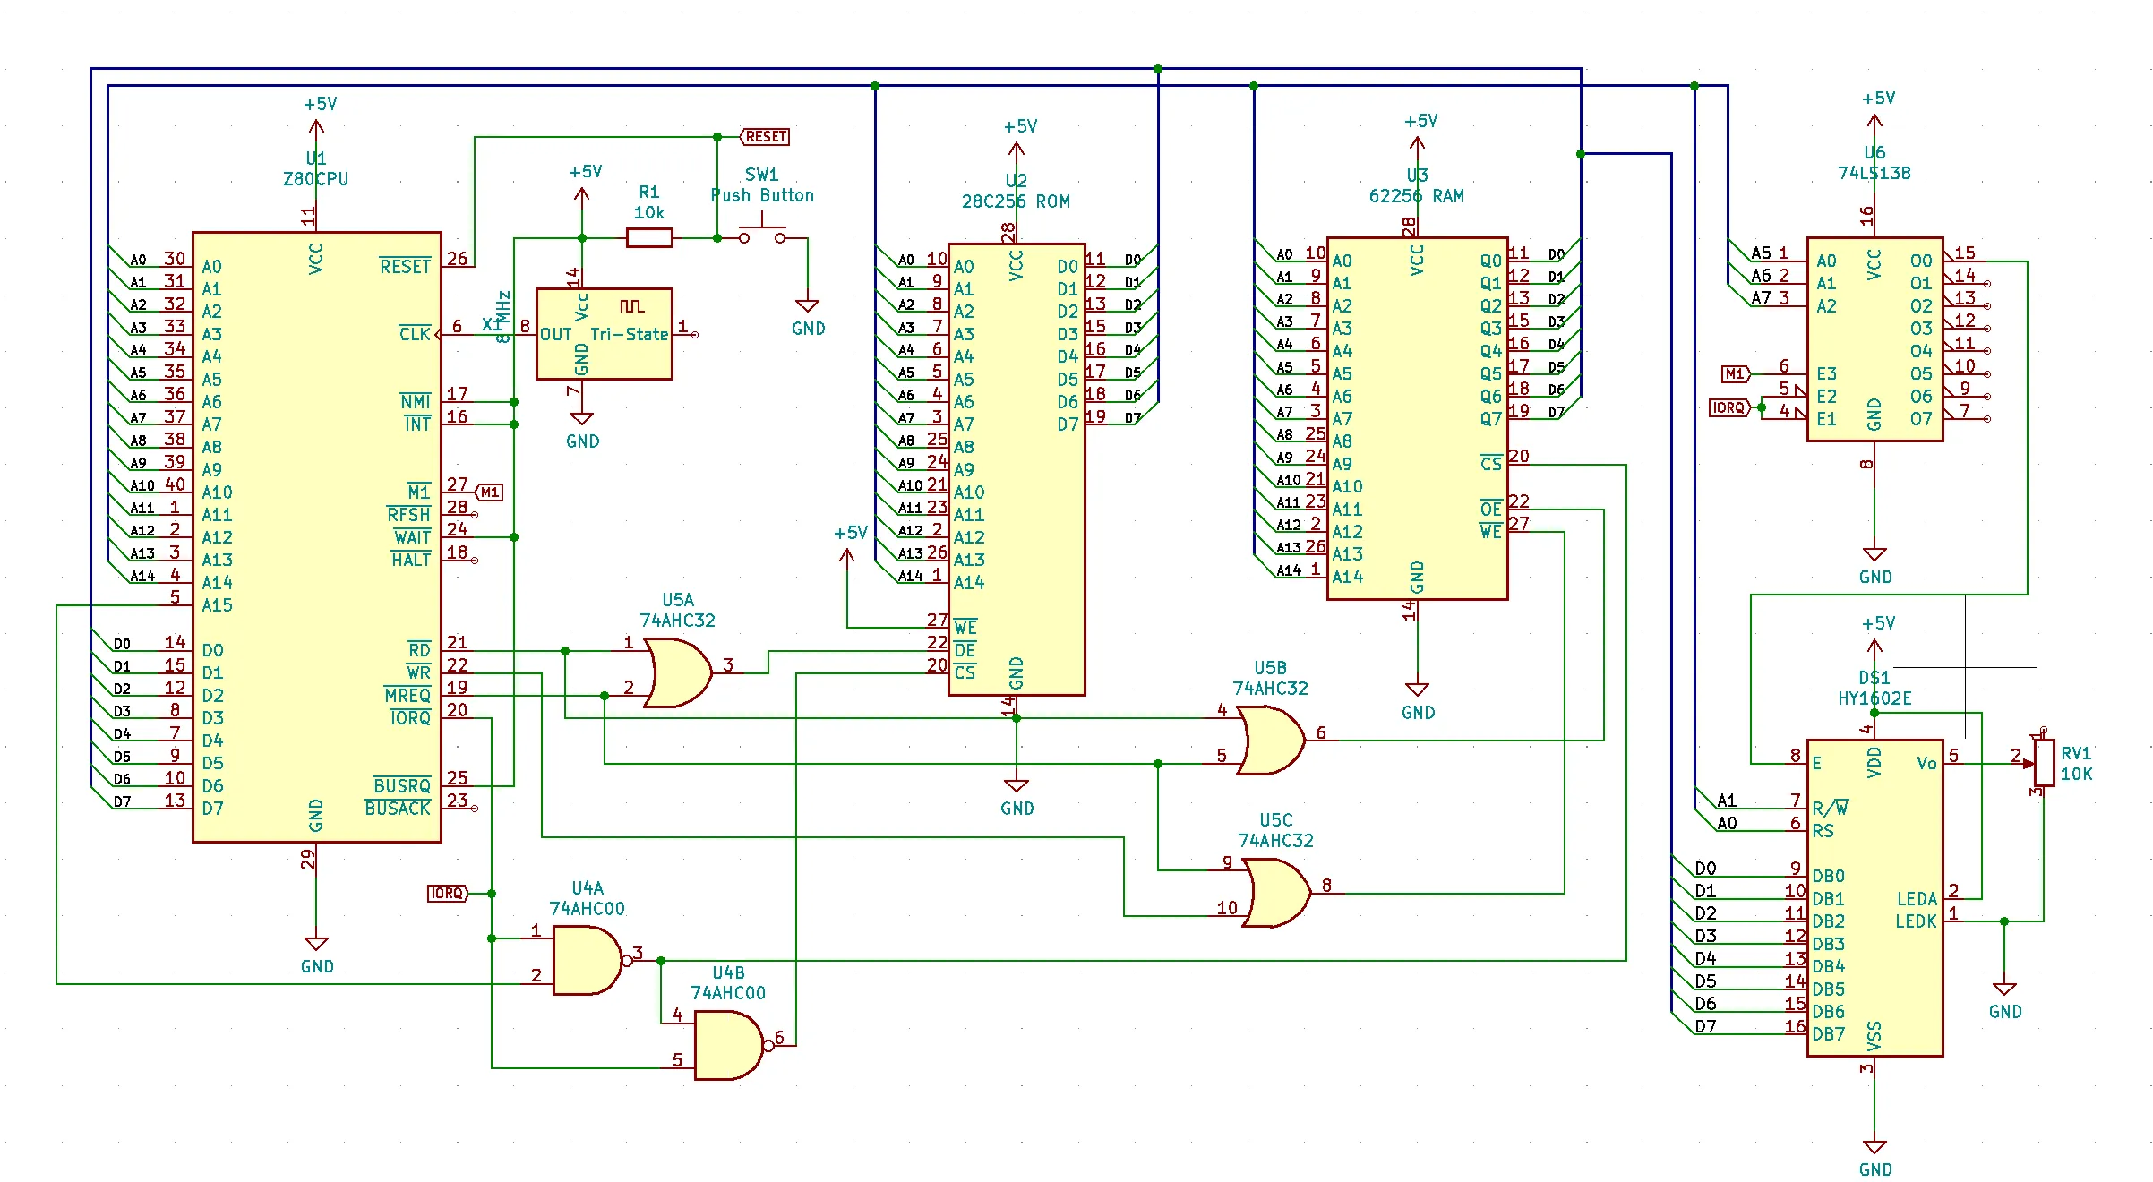Select the U6 74LS138 decoder symbol

click(x=1874, y=339)
